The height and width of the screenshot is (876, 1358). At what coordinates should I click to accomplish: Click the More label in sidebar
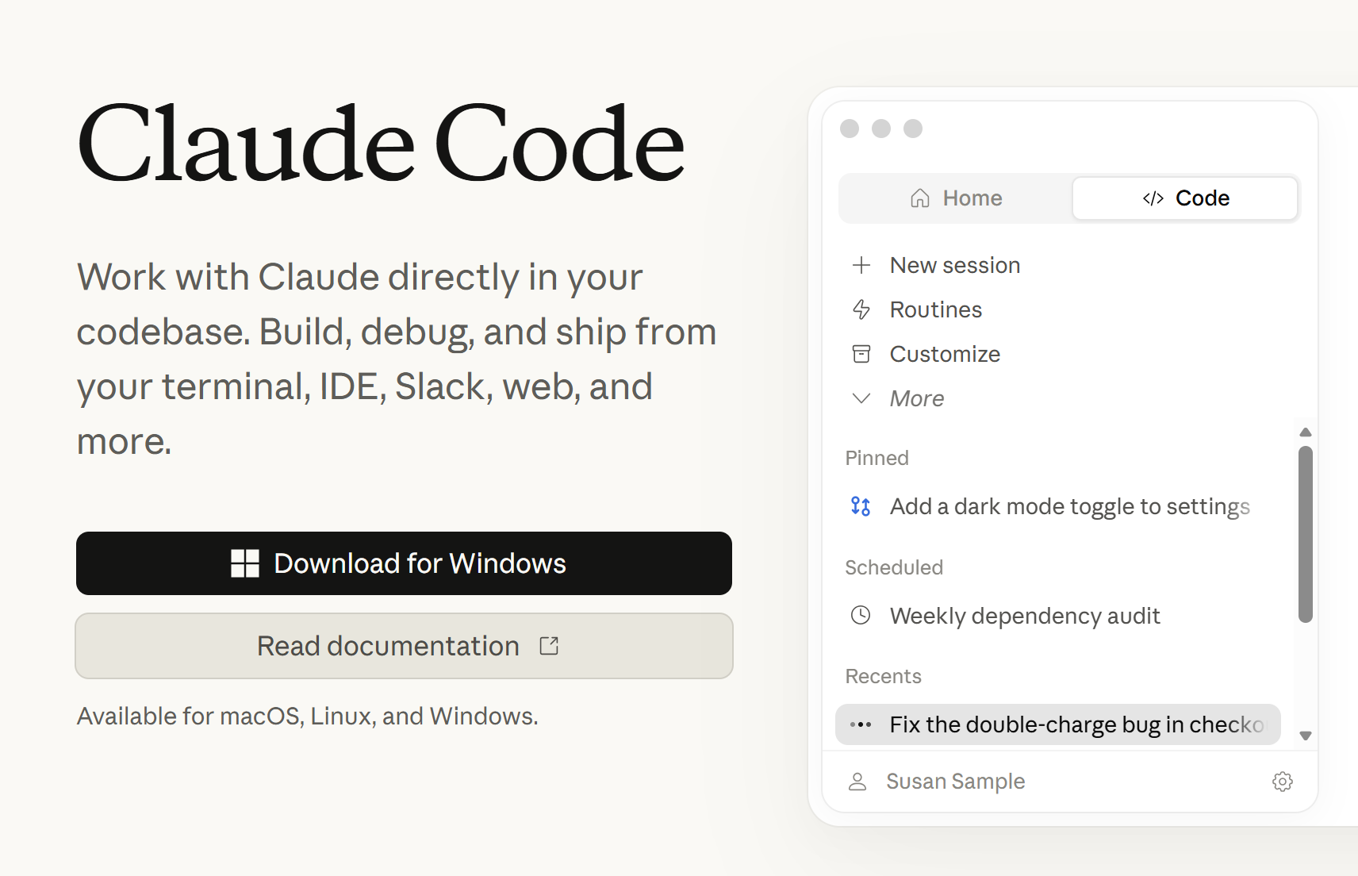[917, 398]
